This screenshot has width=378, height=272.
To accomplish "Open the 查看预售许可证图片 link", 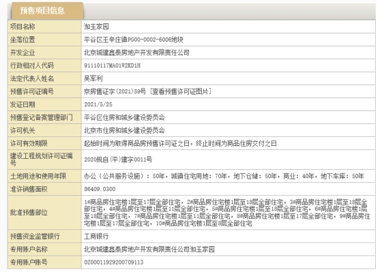I will coord(180,91).
